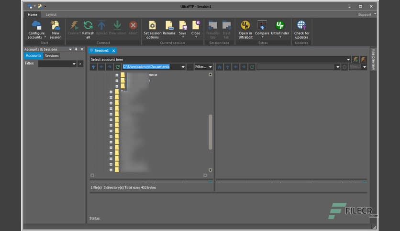Screen dimensions: 400x231
Task: Open Configure accounts in the ribbon
Action: pos(36,29)
